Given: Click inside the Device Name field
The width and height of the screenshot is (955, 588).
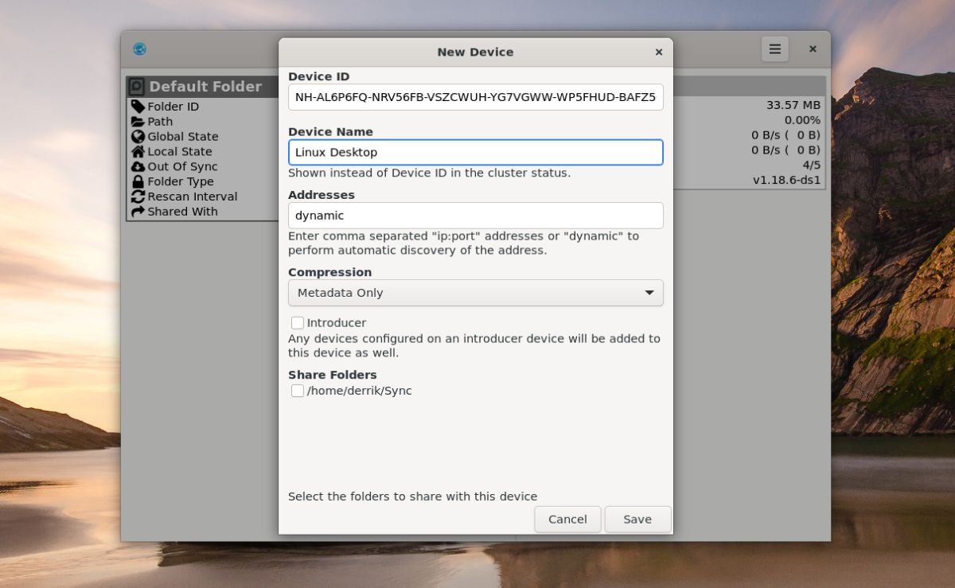Looking at the screenshot, I should pos(475,152).
